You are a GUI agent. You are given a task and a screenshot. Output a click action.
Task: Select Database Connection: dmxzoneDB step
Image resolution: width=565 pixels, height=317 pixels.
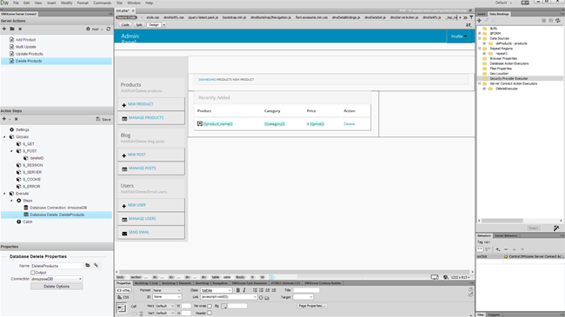coord(58,208)
